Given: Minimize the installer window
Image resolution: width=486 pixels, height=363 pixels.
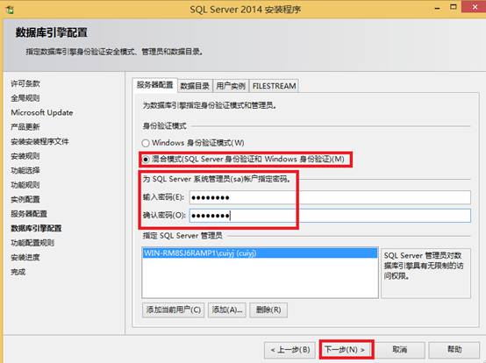Looking at the screenshot, I should point(438,8).
